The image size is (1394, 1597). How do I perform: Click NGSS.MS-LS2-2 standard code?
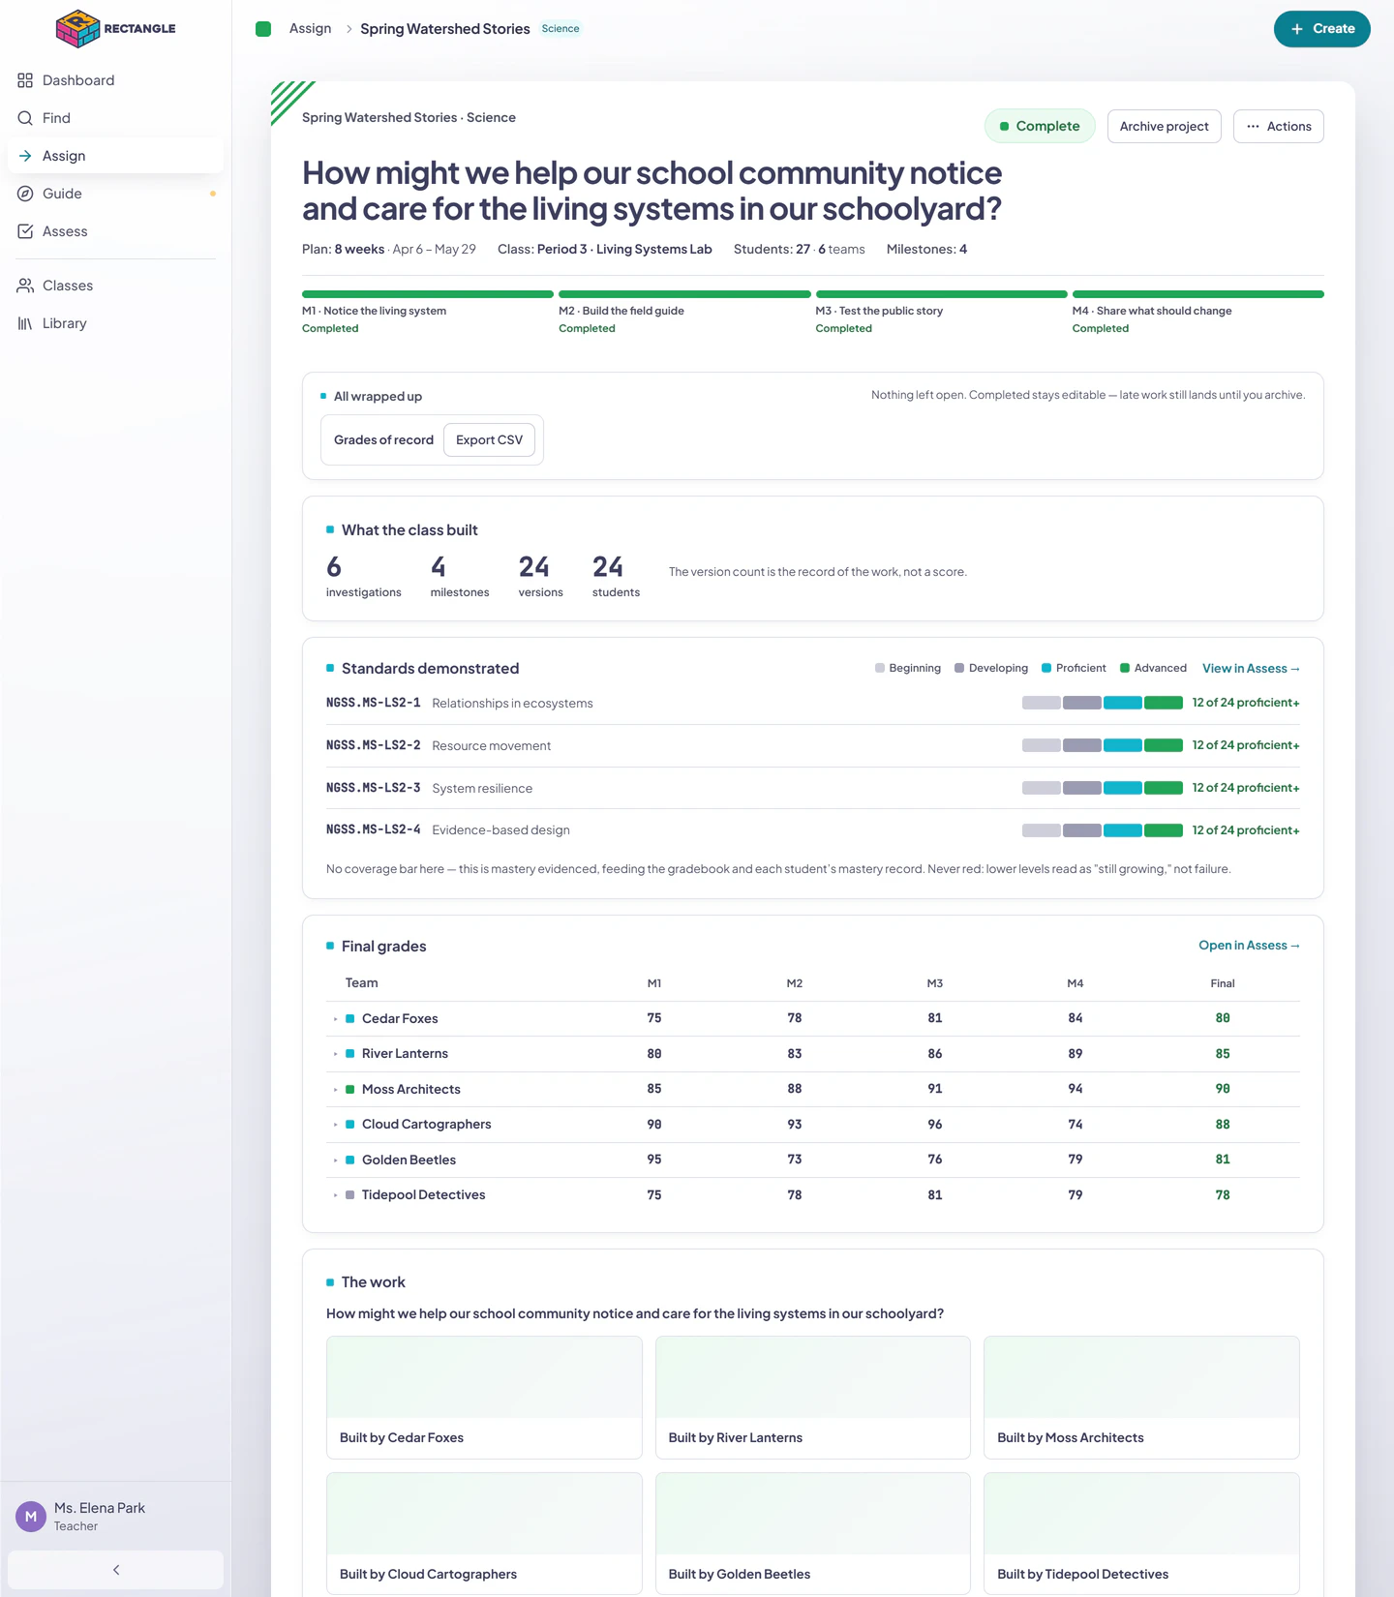[374, 745]
